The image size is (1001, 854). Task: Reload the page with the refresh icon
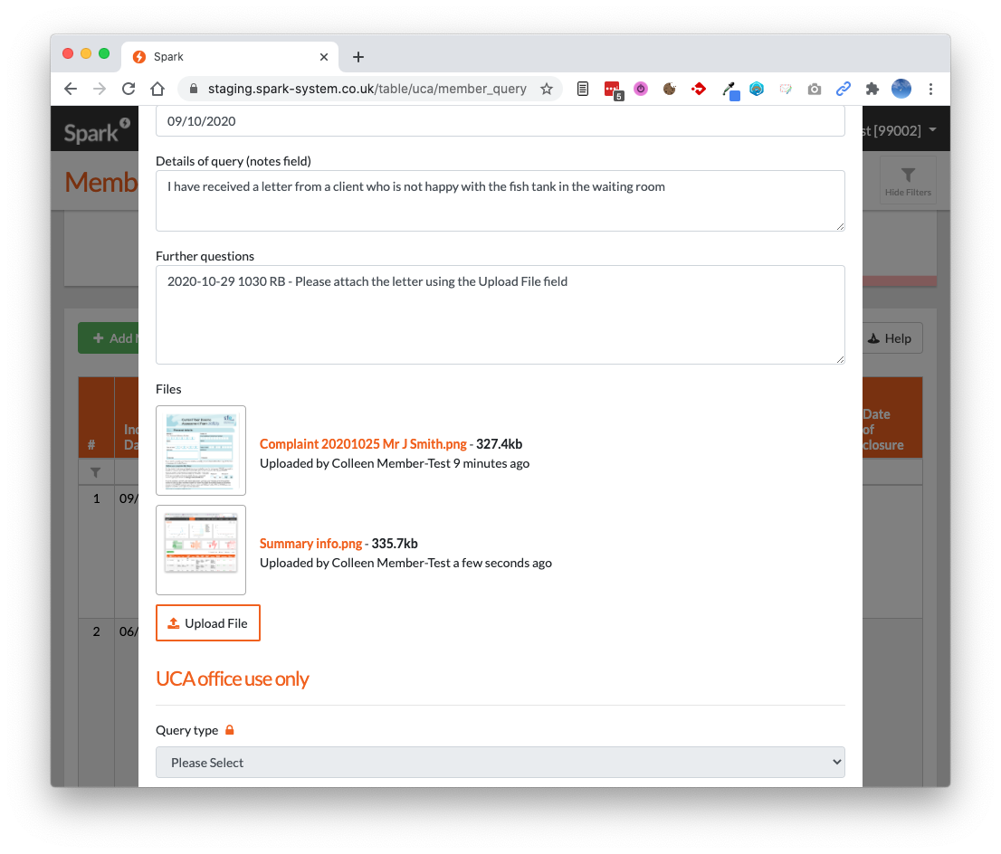129,89
